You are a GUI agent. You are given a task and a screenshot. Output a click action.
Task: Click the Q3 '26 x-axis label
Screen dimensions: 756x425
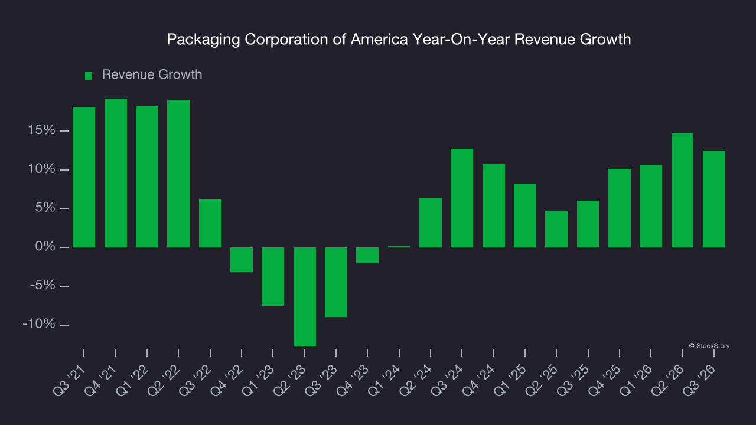(x=699, y=381)
